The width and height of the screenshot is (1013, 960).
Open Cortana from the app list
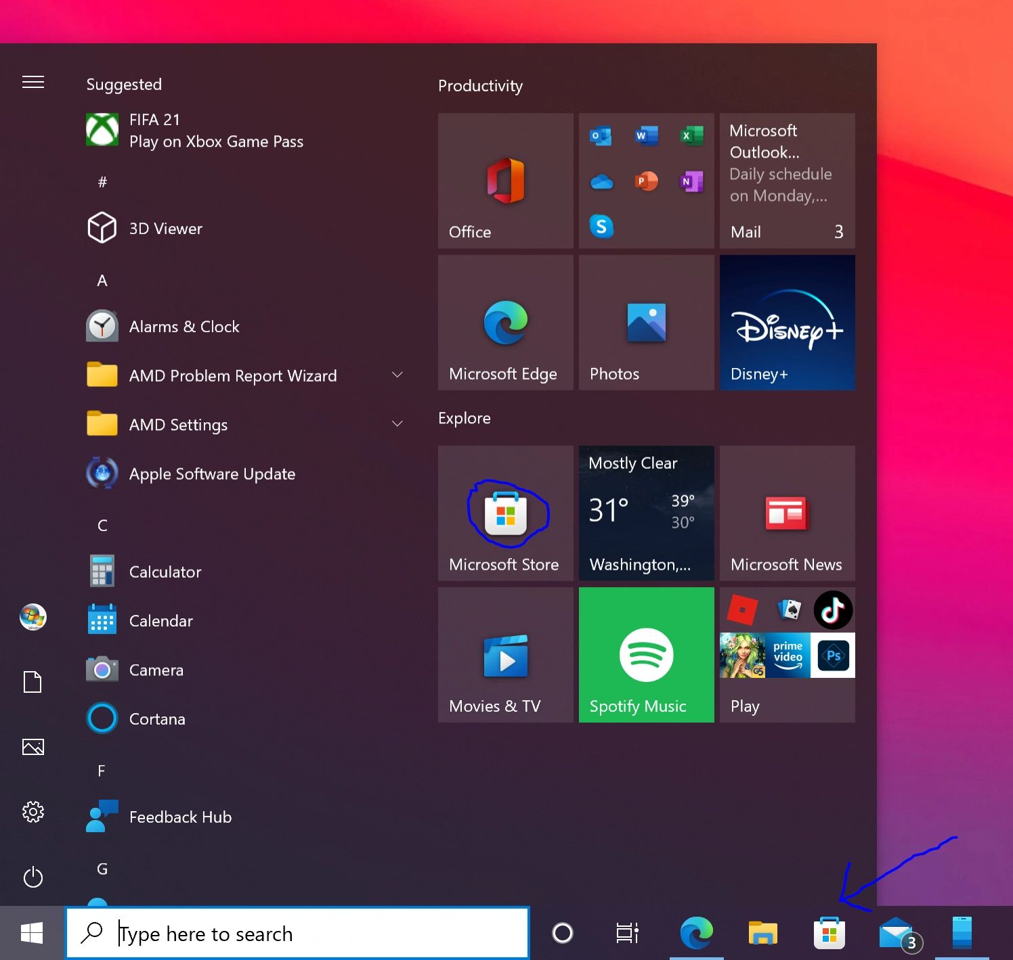[244, 719]
